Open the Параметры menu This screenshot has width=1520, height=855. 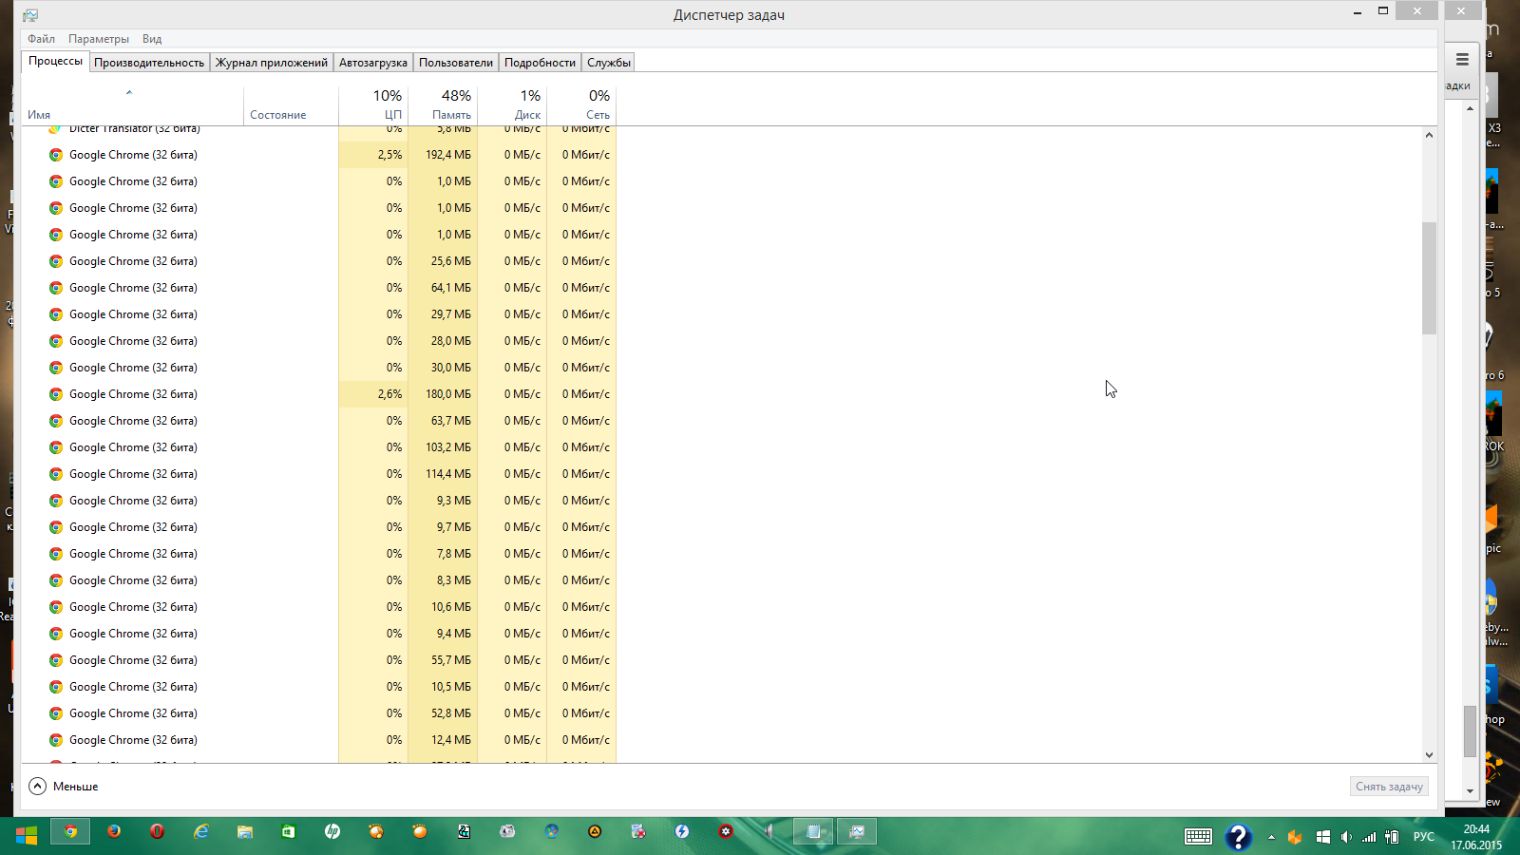click(99, 39)
